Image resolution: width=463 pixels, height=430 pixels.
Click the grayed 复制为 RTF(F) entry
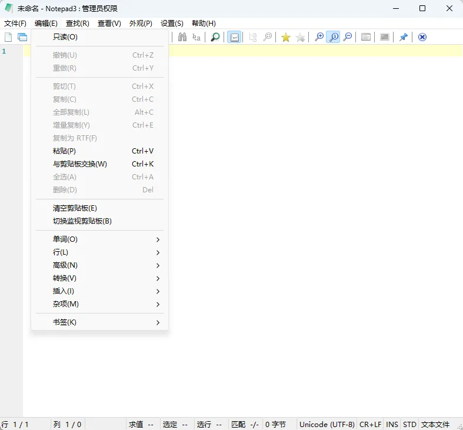(x=100, y=138)
